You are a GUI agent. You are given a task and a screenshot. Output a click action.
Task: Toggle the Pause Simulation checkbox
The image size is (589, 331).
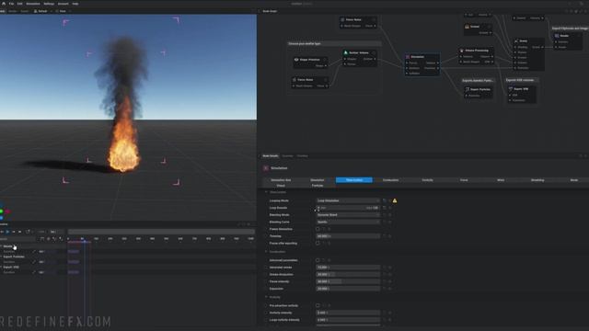click(318, 229)
